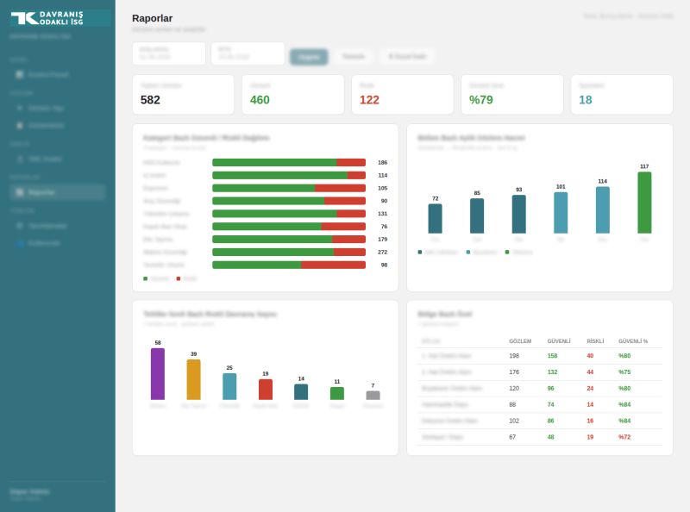The width and height of the screenshot is (690, 512).
Task: Click the stacked bar labeled 186
Action: tap(289, 162)
